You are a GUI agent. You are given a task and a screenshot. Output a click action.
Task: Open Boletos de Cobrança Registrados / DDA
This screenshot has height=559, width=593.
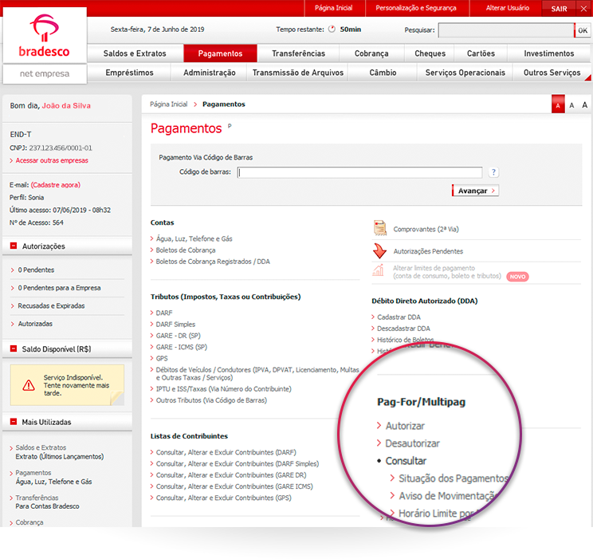213,262
